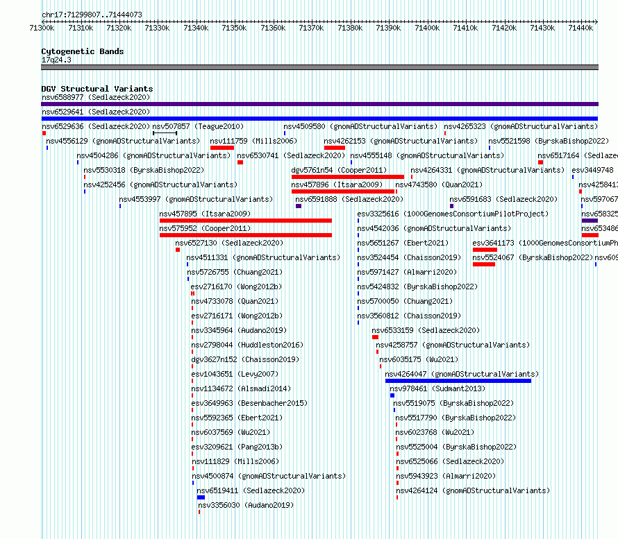Viewport: 618px width, 539px height.
Task: Open esv2716171 (Wong2012b) variant
Action: (x=237, y=316)
